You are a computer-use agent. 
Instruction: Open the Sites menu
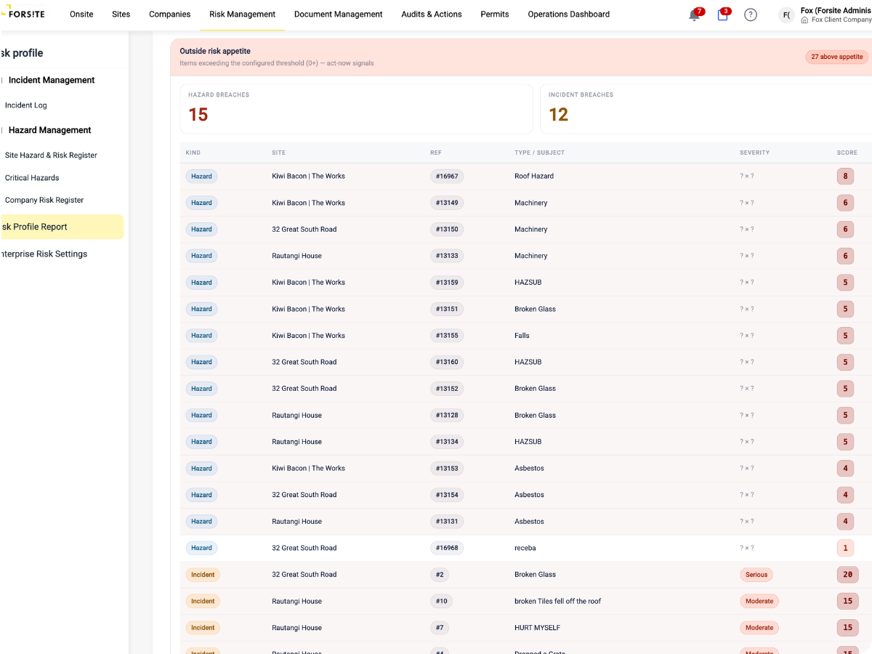[x=121, y=14]
